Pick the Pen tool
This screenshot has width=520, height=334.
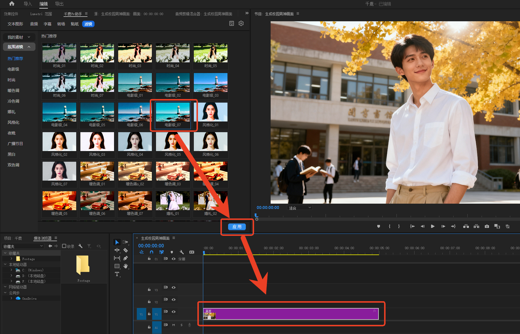pos(126,258)
